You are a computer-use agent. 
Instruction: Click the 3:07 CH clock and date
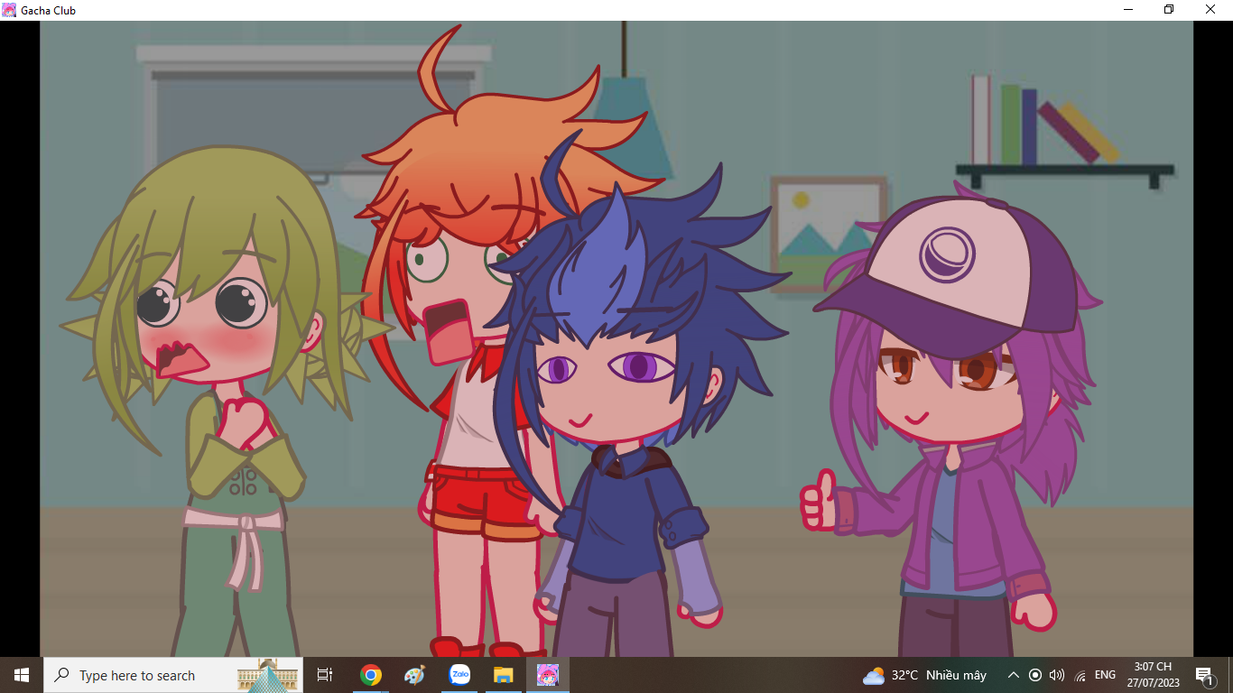1153,675
